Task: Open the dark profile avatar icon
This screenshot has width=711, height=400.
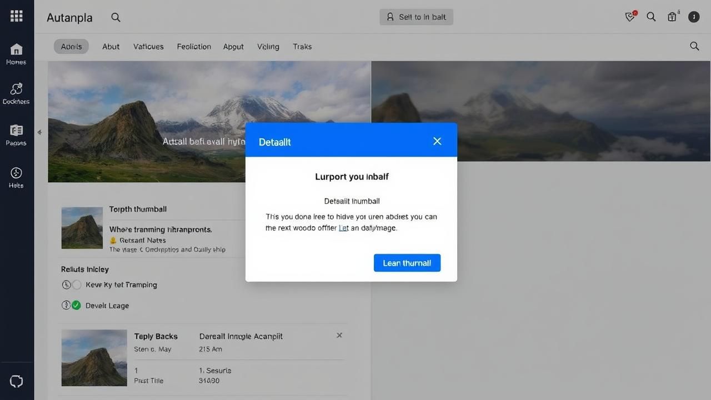Action: click(x=694, y=17)
